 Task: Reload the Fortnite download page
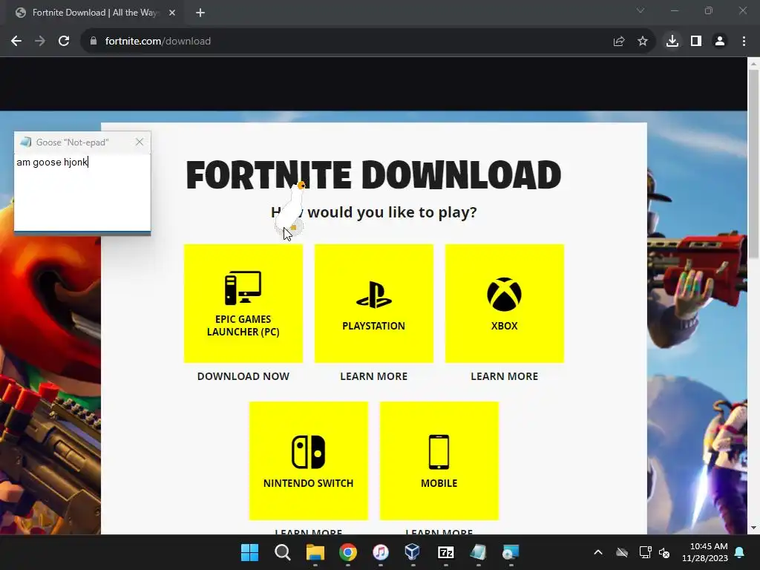(64, 42)
